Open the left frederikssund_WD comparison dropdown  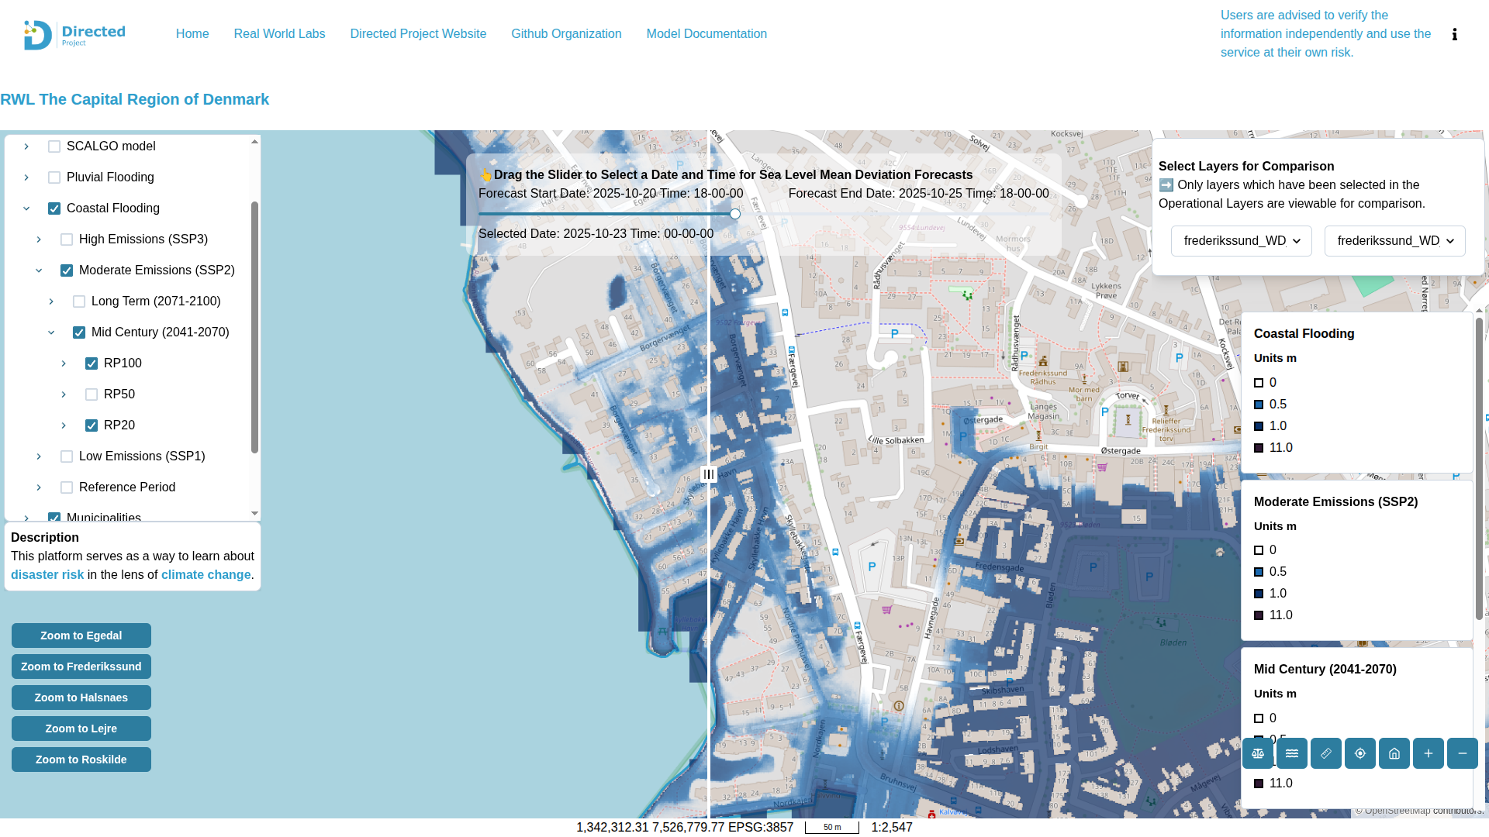point(1241,240)
